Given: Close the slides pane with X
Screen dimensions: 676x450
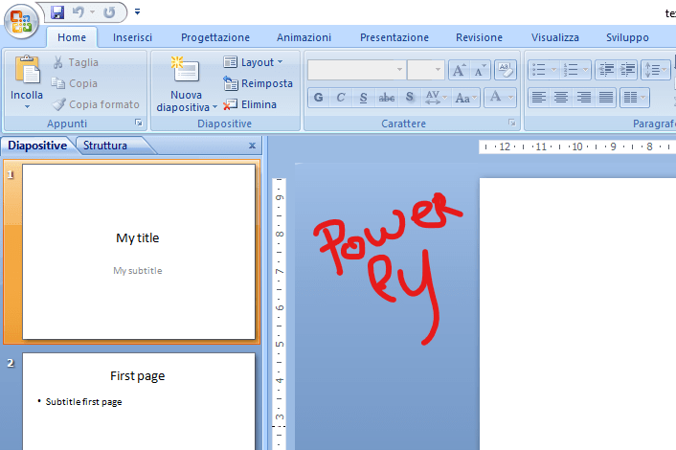Looking at the screenshot, I should tap(252, 146).
